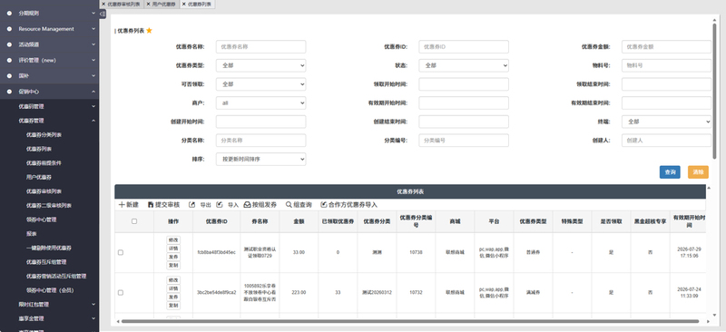726x332 pixels.
Task: Focus the 优惠券ID input field
Action: point(464,47)
